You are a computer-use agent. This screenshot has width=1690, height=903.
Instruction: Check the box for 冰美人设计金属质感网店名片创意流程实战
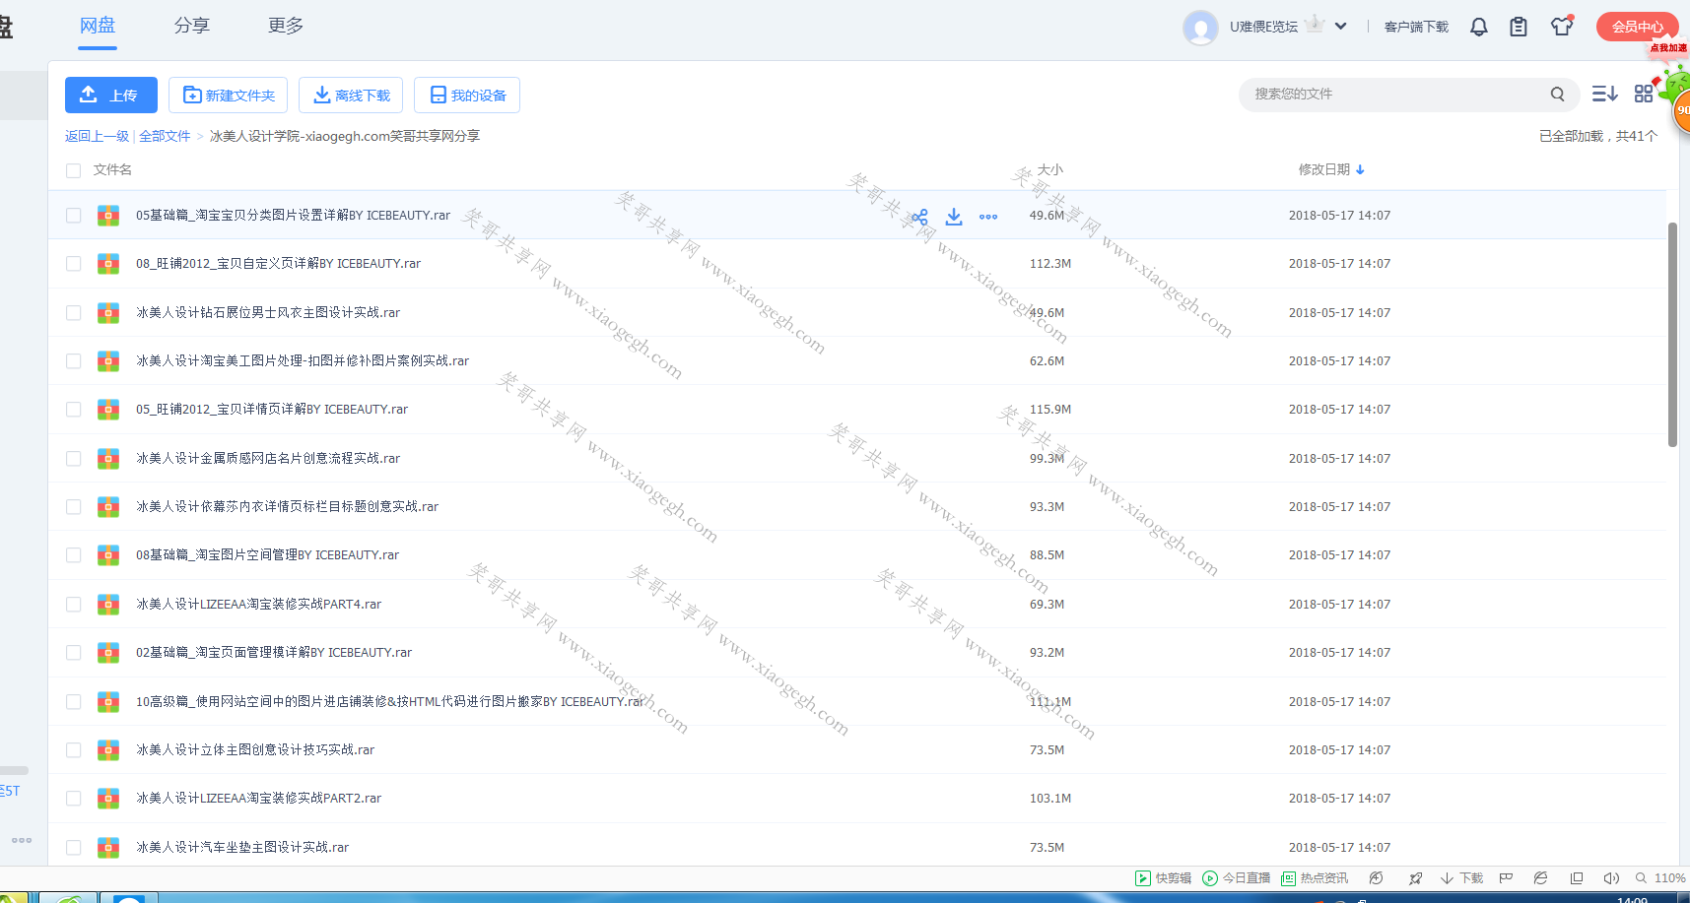click(73, 459)
